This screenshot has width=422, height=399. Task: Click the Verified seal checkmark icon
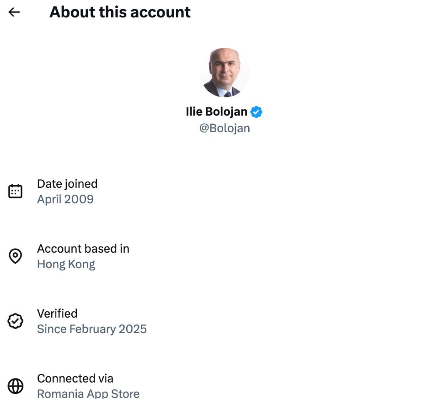[x=16, y=321]
